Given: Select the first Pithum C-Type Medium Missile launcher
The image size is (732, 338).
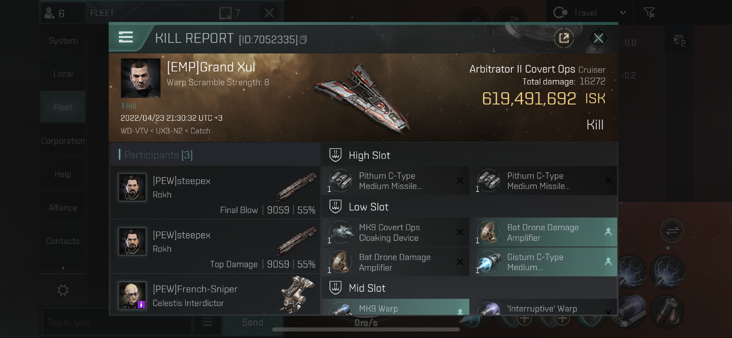Looking at the screenshot, I should pos(395,180).
